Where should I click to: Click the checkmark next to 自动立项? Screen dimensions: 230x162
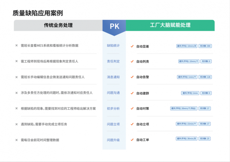pyautogui.click(x=132, y=124)
